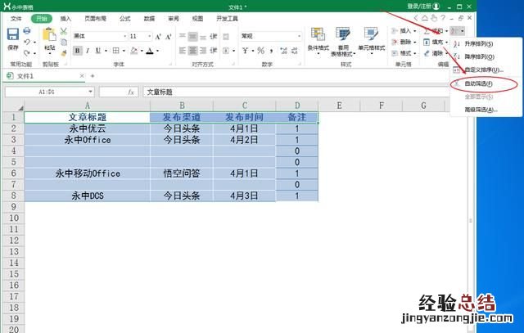This screenshot has height=333, width=524.
Task: Choose 自动筛选 from the sort menu
Action: click(479, 83)
